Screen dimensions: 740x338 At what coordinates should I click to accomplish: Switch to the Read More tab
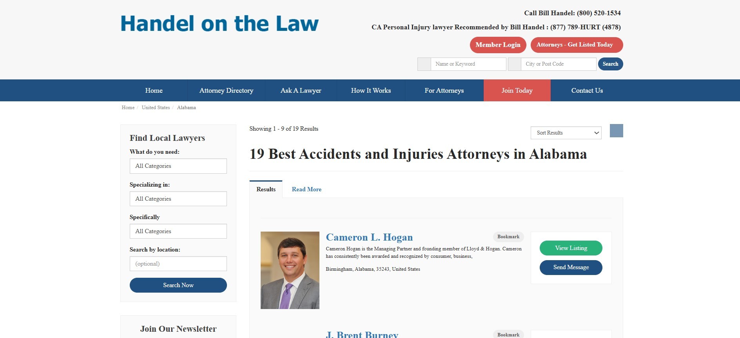point(307,189)
